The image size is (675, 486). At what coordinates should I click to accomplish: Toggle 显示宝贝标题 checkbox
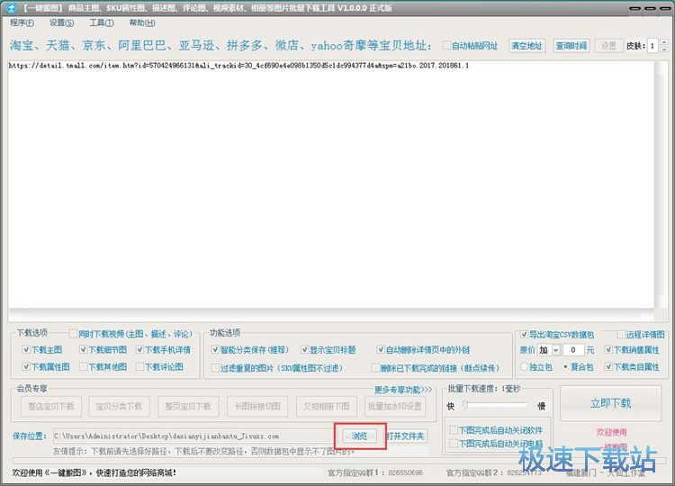click(304, 350)
